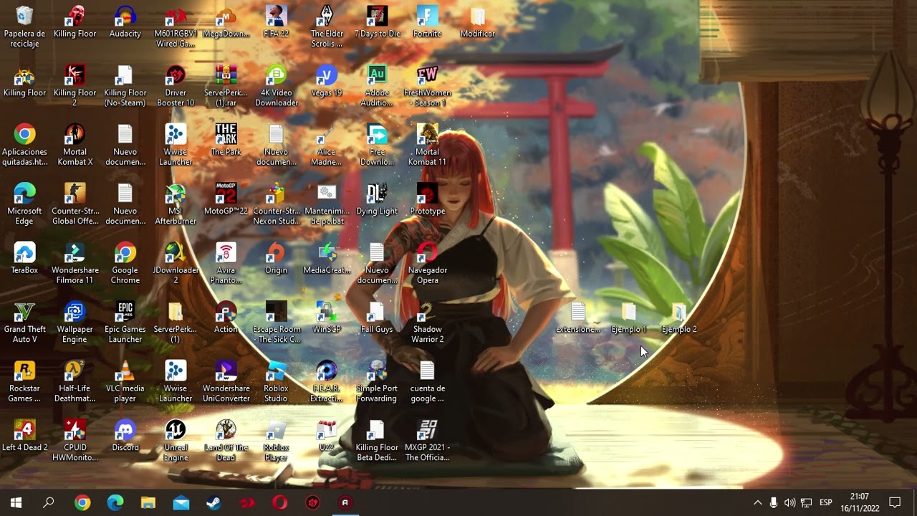This screenshot has height=516, width=917.
Task: Select the Avira Phantom VPN icon
Action: 226,264
